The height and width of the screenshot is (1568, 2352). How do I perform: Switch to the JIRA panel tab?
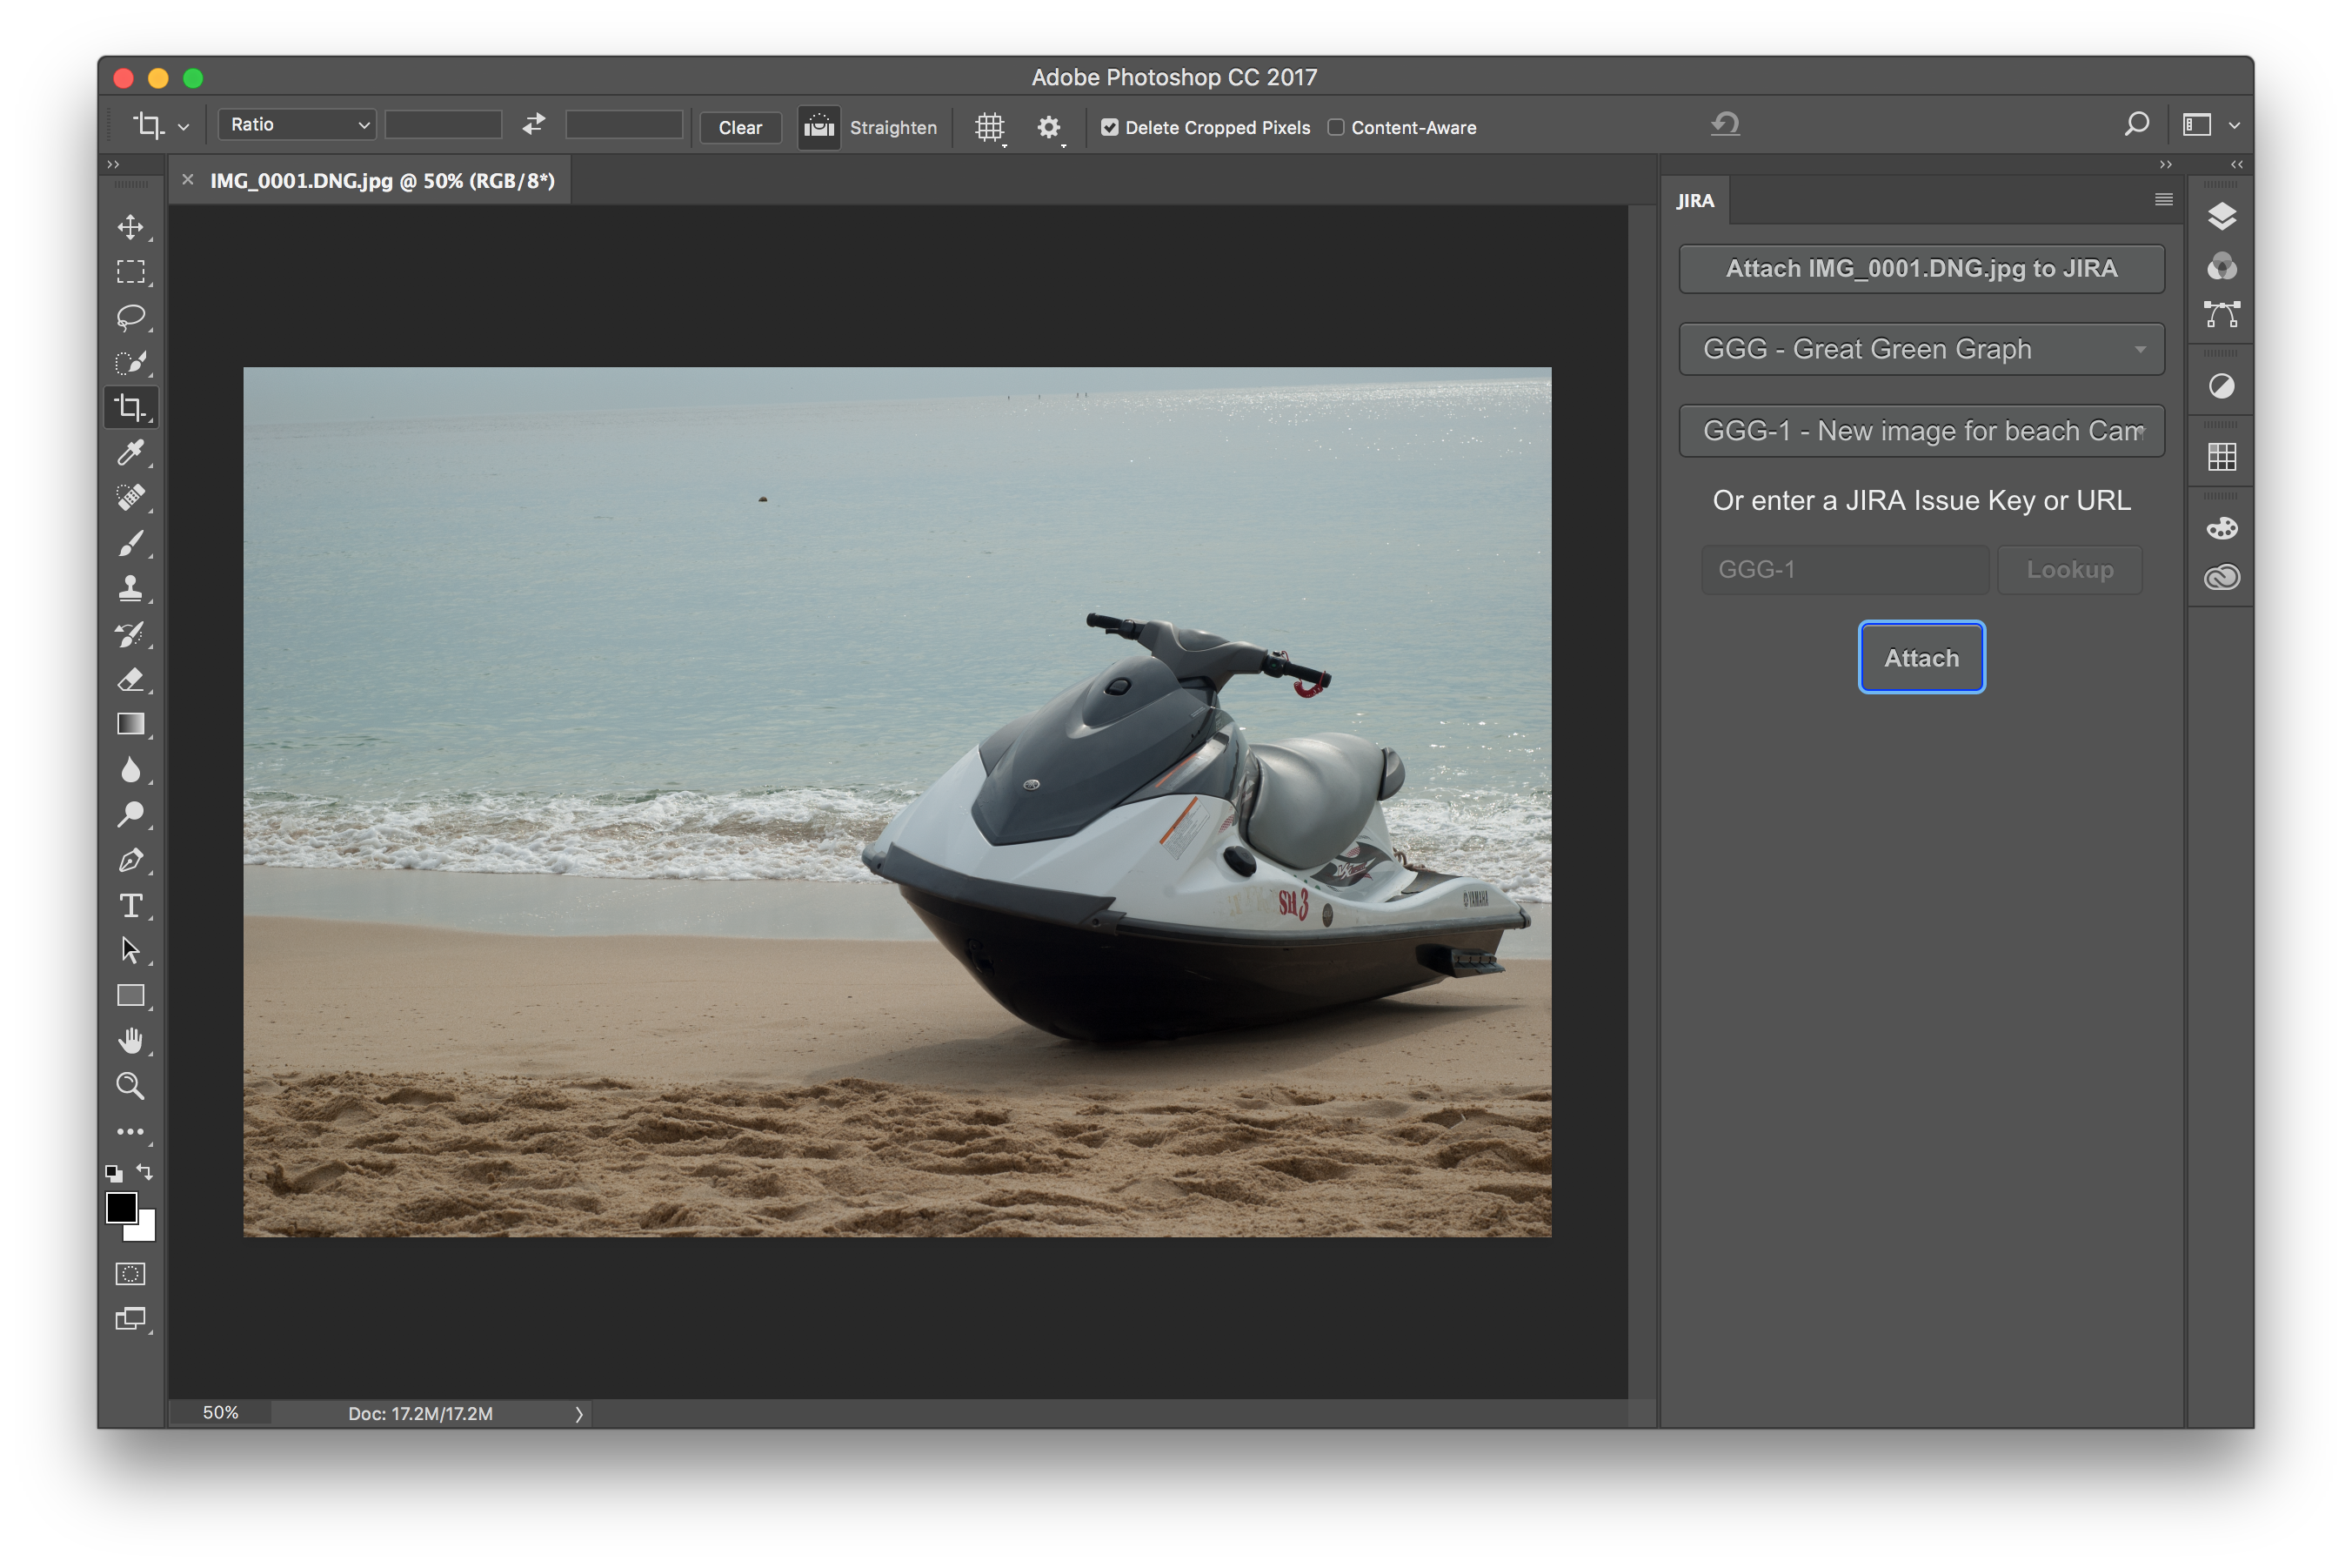[1694, 201]
